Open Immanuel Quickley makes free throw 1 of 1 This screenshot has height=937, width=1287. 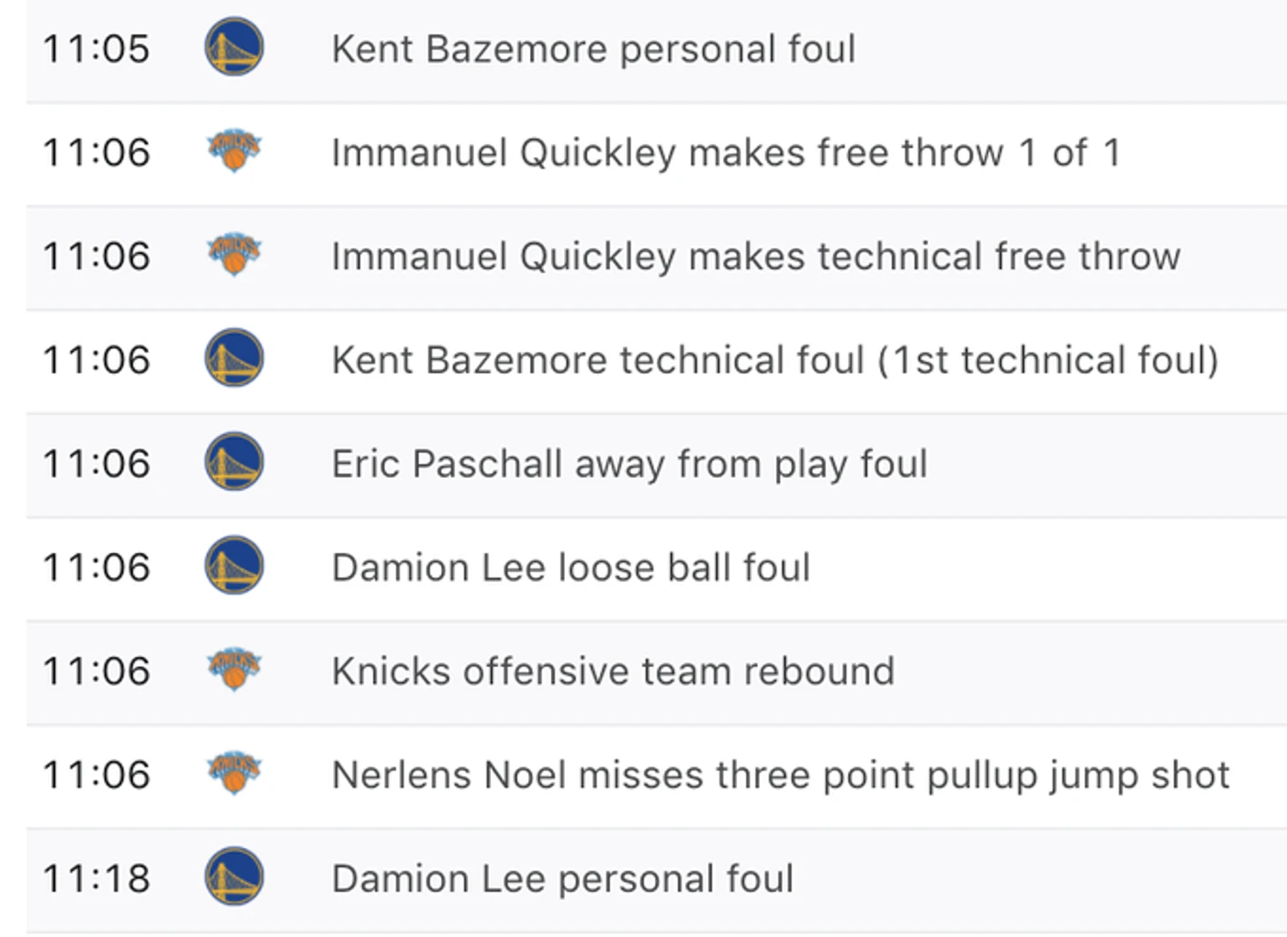(656, 154)
